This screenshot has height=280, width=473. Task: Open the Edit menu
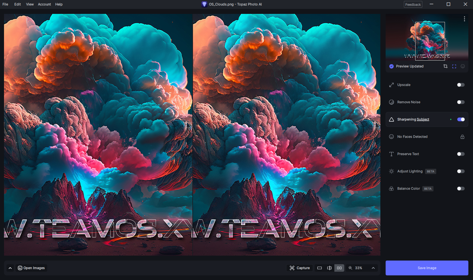[x=18, y=4]
